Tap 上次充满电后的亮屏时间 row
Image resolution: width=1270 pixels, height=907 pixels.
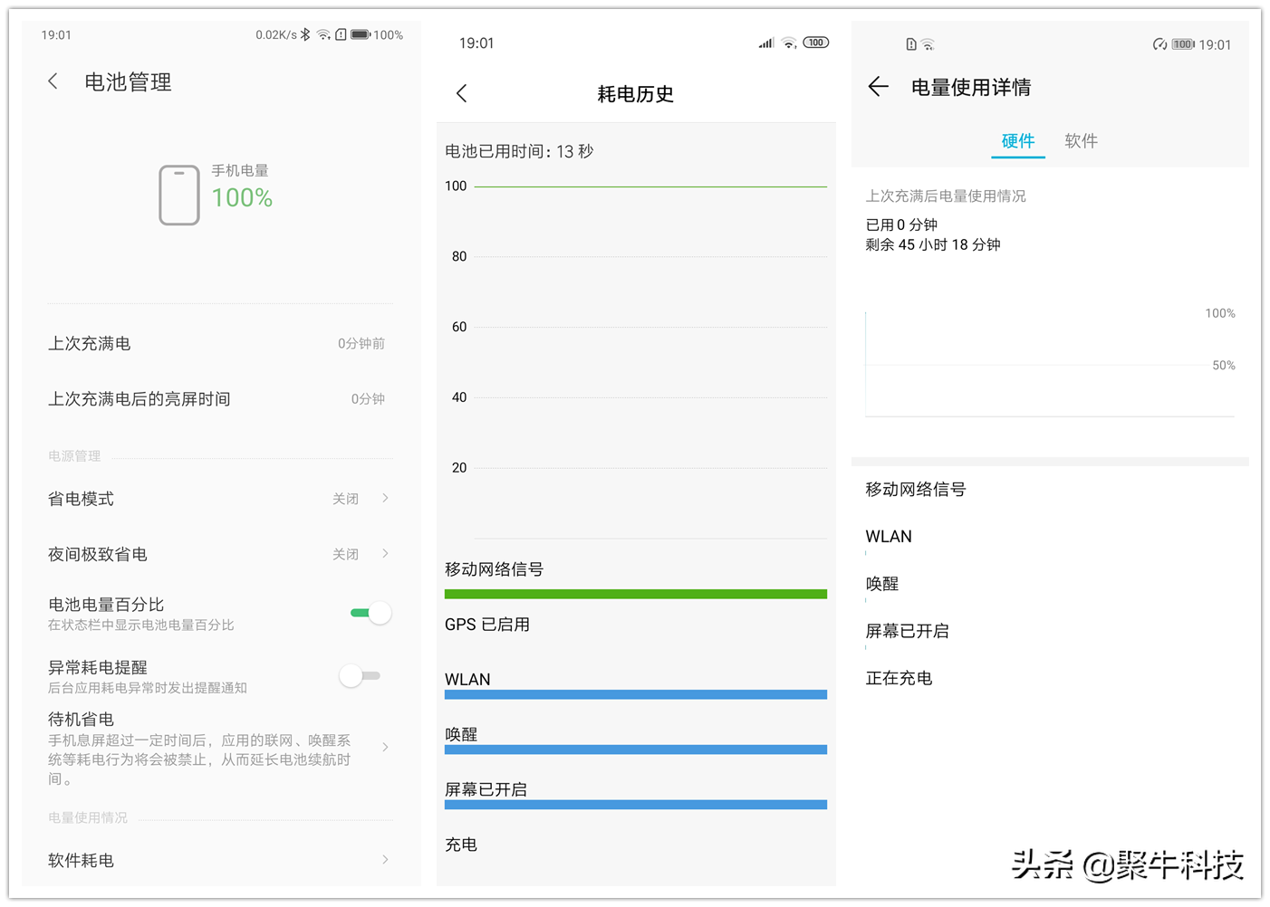coord(220,399)
